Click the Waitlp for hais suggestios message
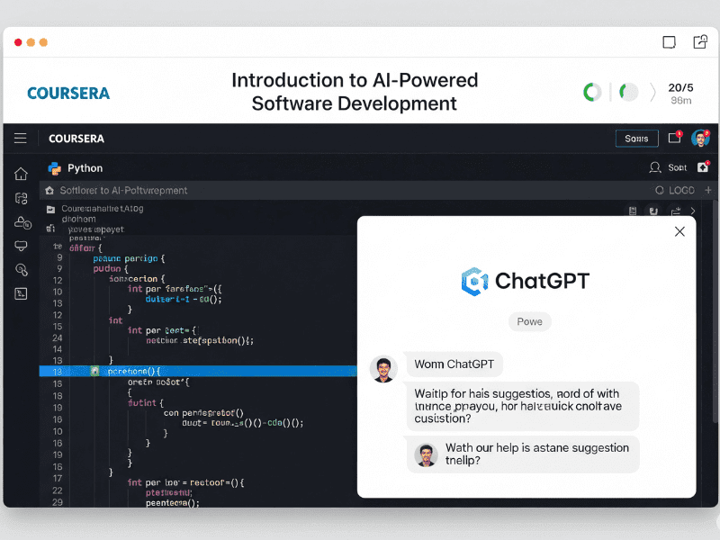The image size is (720, 540). click(x=523, y=406)
